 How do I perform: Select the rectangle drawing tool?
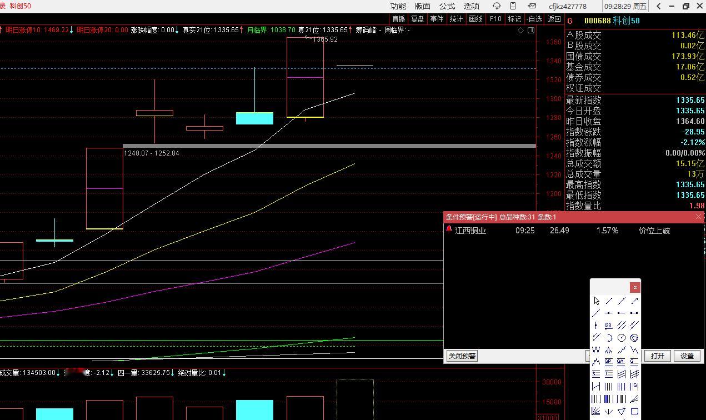click(x=634, y=412)
